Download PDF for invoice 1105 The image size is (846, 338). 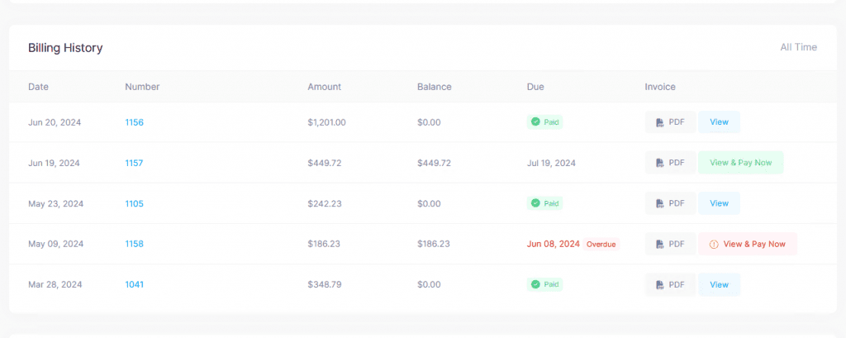coord(670,203)
